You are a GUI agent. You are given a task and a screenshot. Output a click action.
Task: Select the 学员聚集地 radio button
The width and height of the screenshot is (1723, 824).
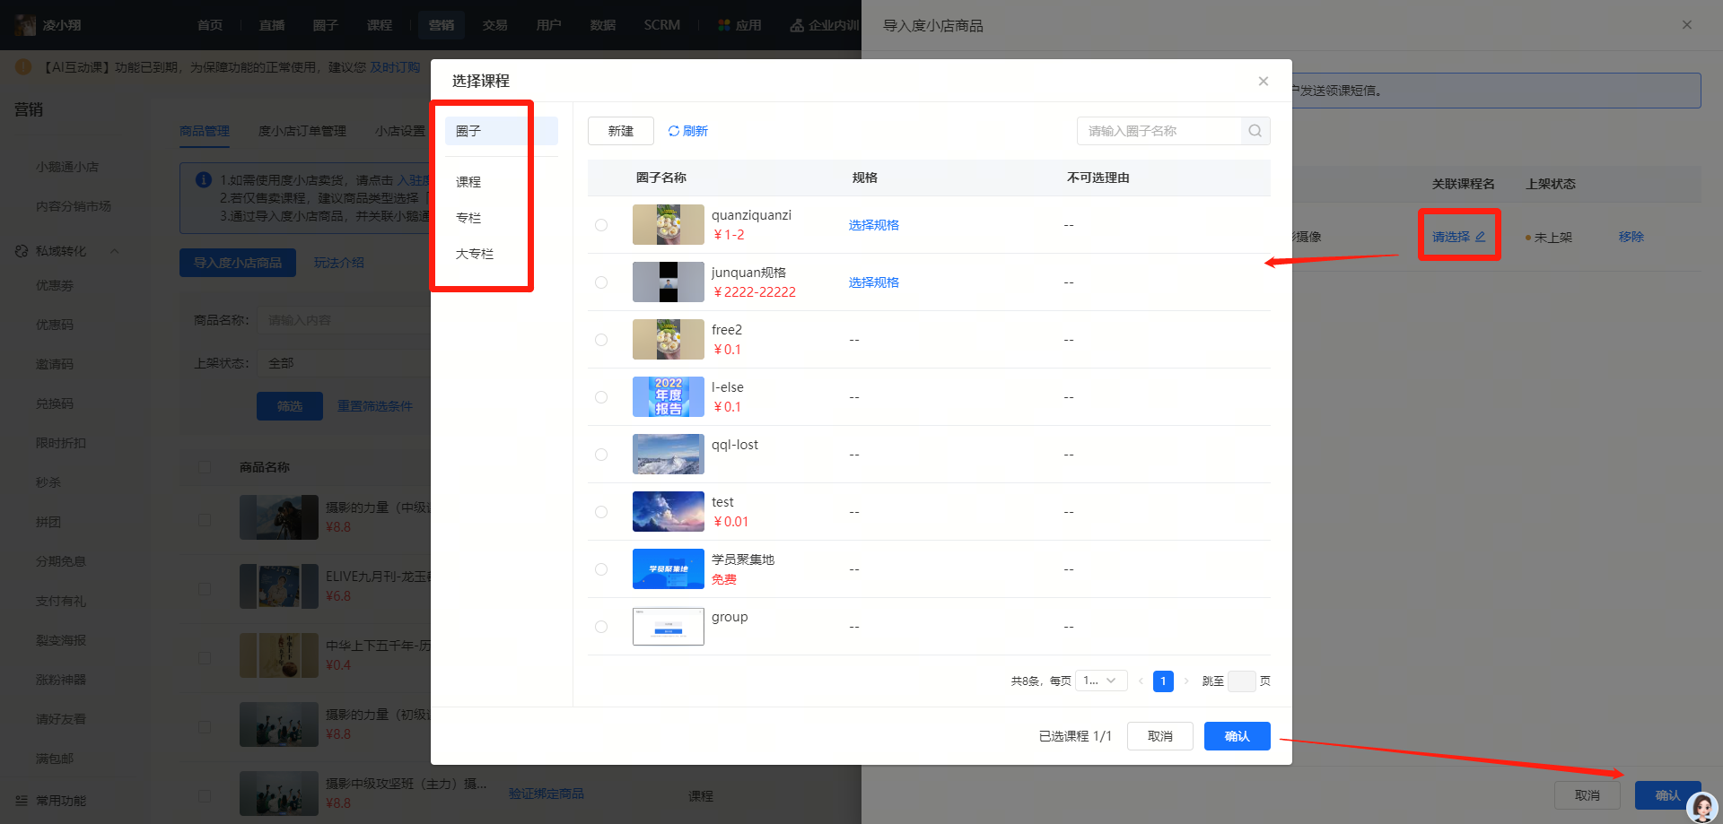point(601,569)
